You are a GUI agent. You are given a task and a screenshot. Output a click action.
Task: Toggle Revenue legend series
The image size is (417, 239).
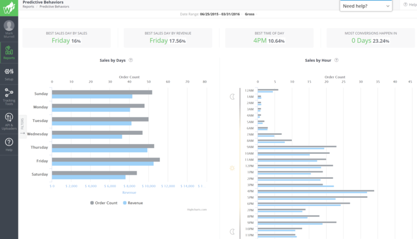tap(133, 203)
